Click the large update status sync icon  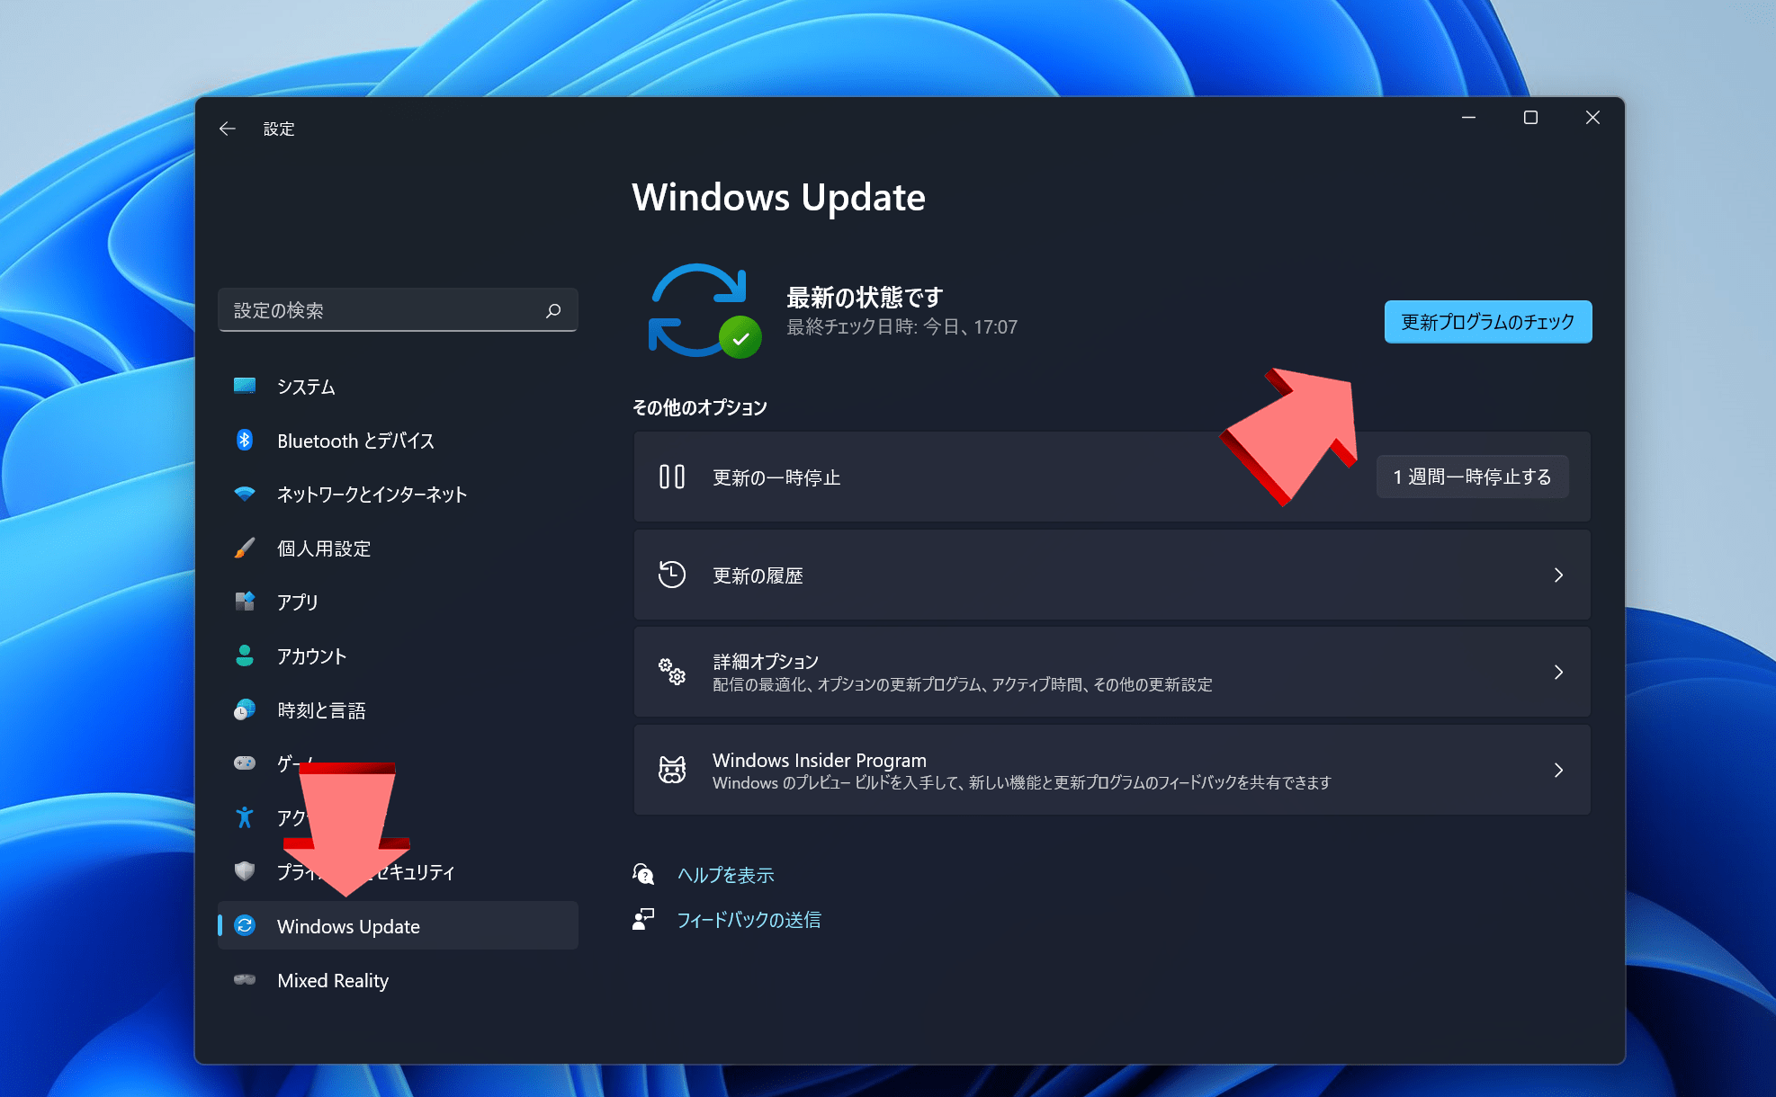click(704, 310)
